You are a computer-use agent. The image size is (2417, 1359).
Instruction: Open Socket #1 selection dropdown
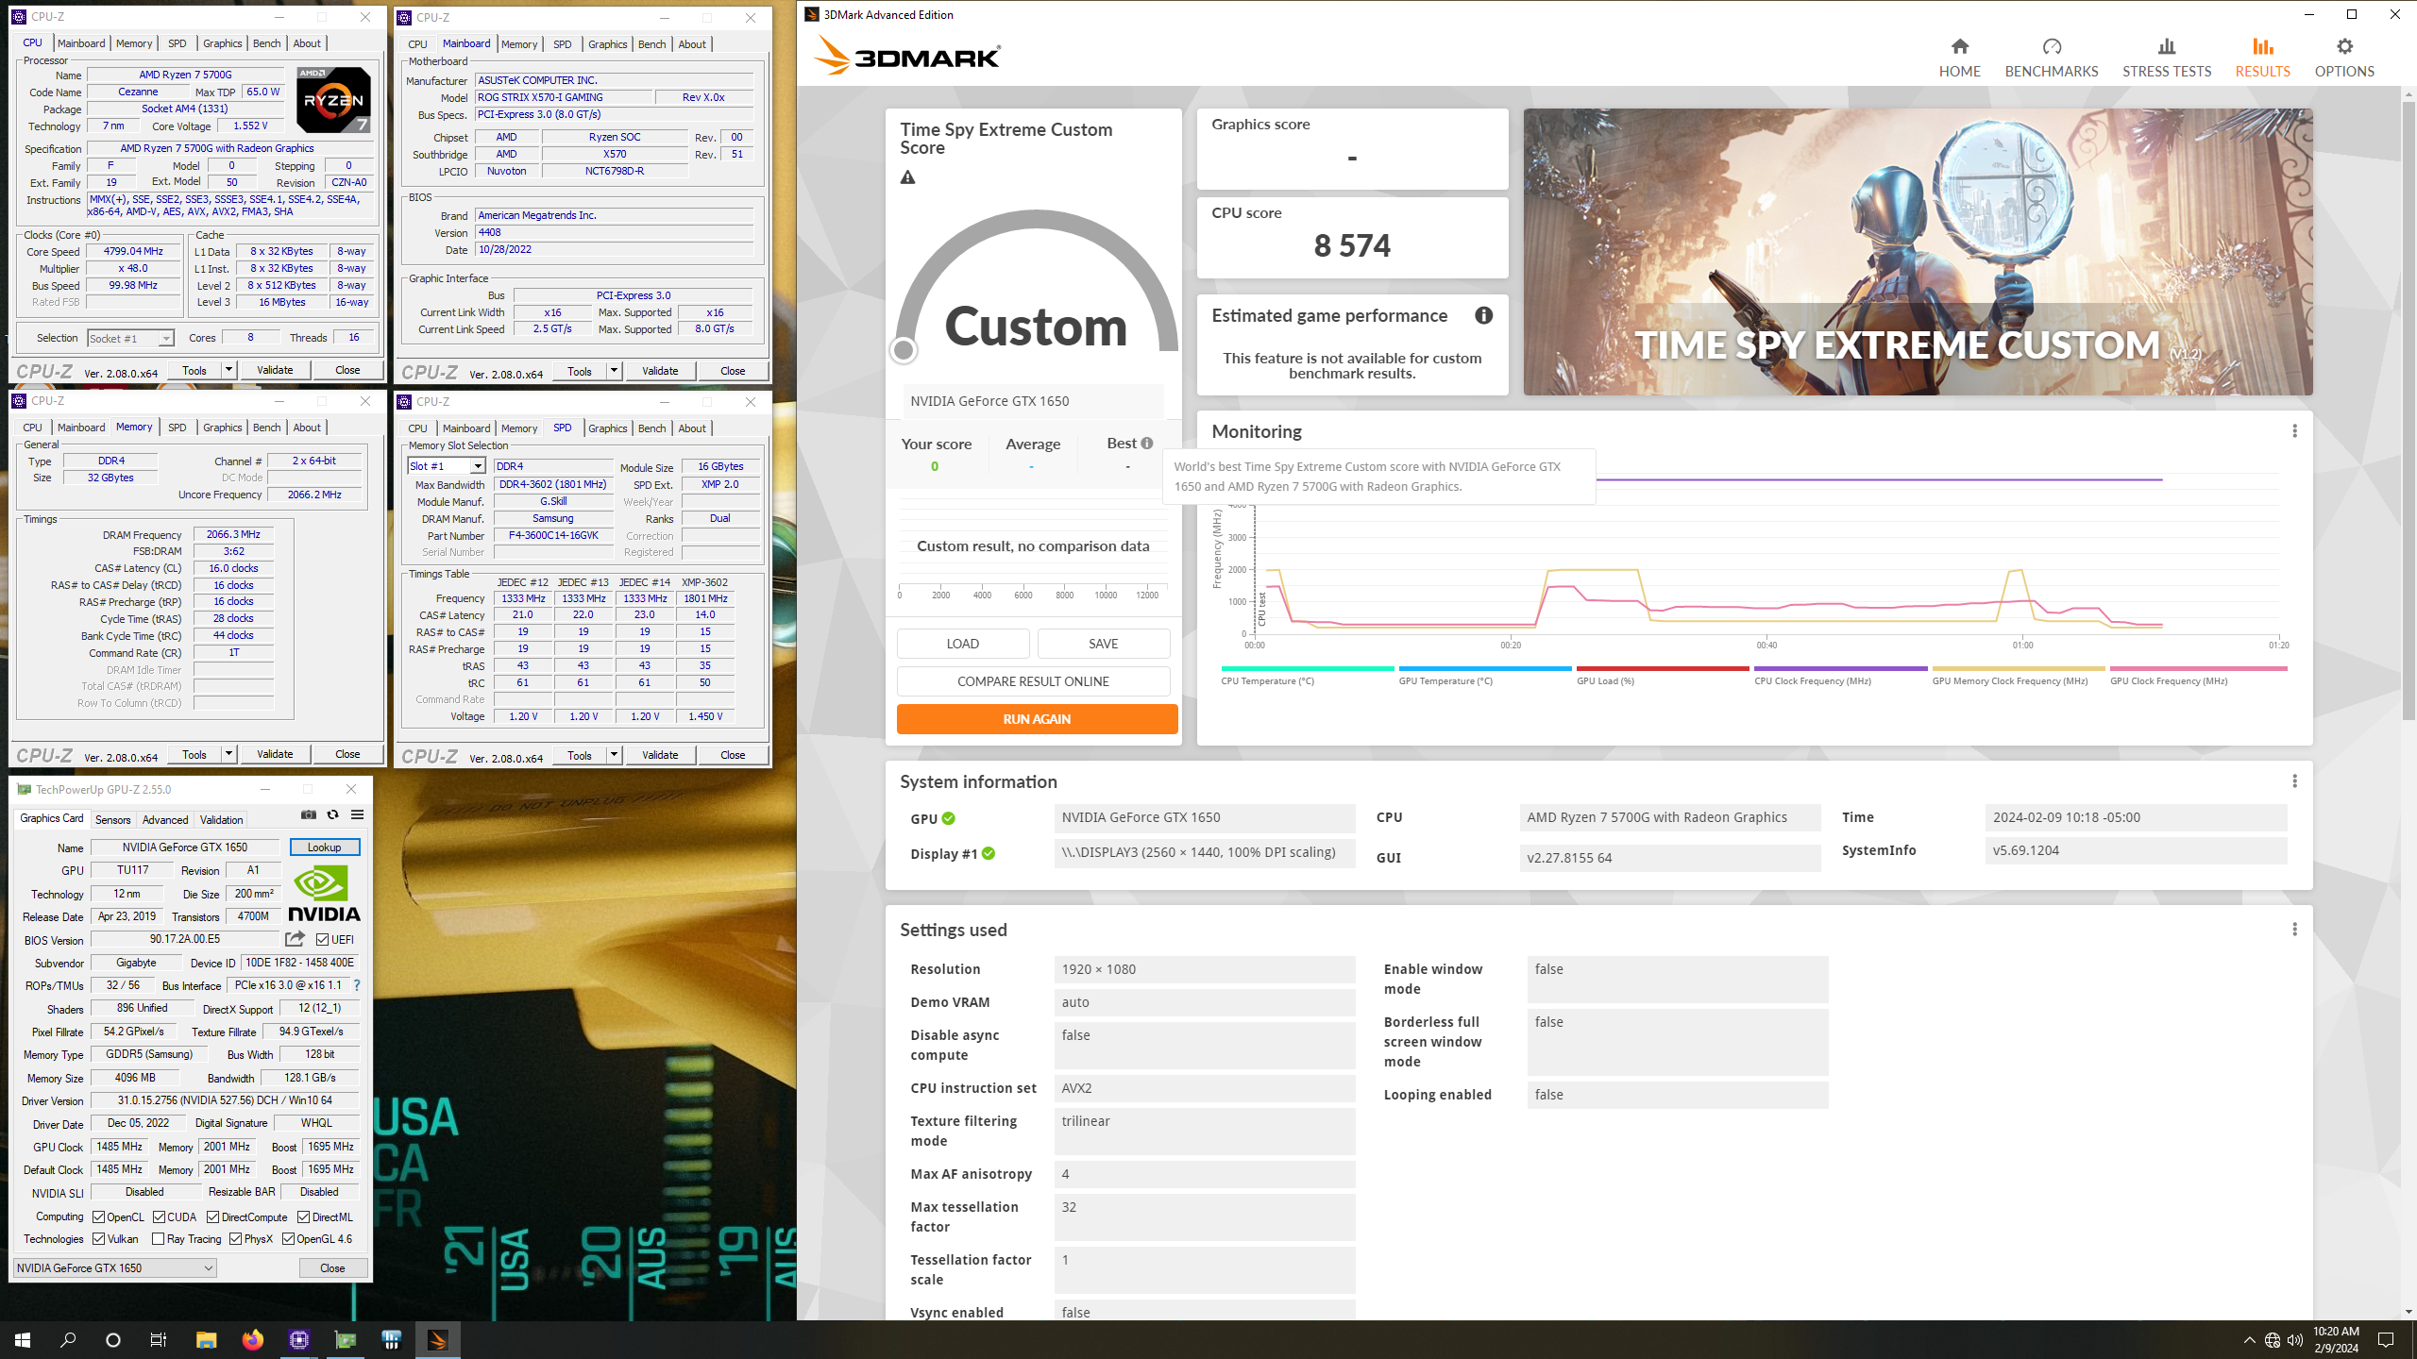(130, 338)
